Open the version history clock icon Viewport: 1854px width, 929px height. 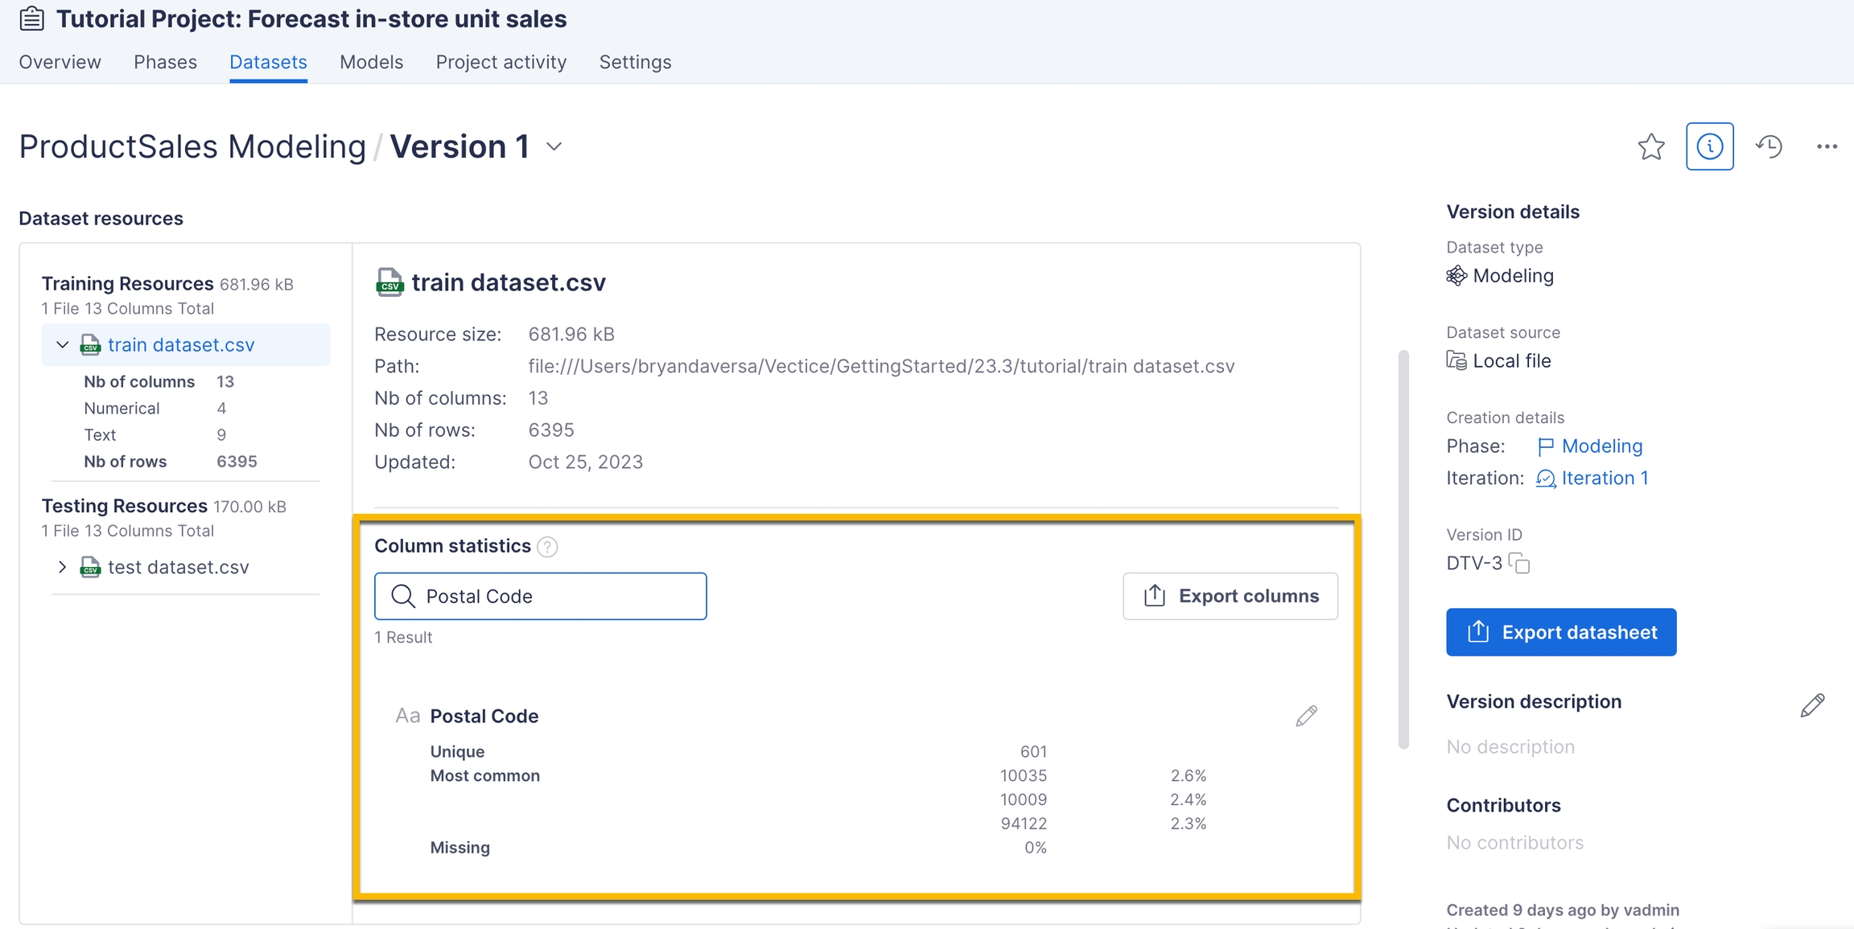pyautogui.click(x=1769, y=146)
